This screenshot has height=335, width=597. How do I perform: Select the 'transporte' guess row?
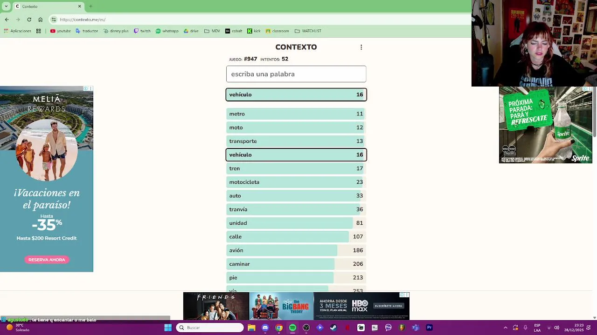(x=296, y=141)
